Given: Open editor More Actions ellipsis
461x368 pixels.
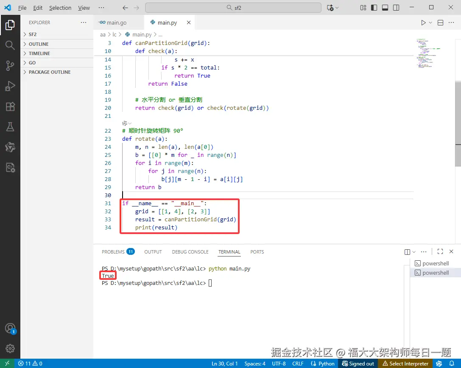Looking at the screenshot, I should click(451, 22).
